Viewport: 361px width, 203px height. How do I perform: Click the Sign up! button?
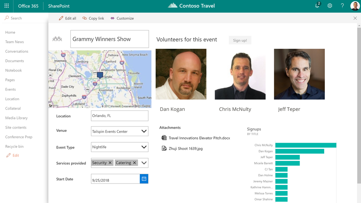pos(240,40)
